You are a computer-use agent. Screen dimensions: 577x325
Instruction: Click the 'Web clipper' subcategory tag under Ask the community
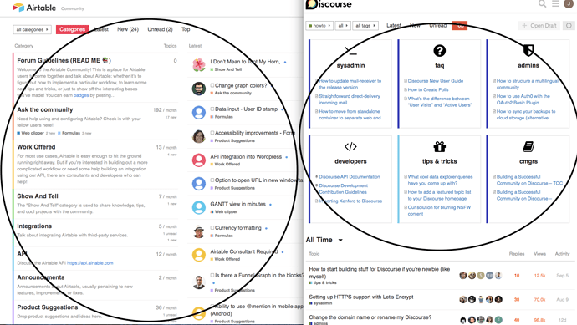tap(31, 133)
